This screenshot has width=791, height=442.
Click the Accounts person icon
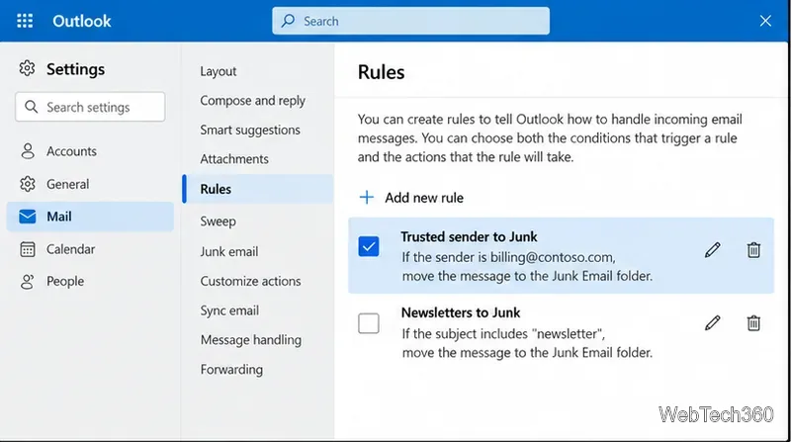pos(28,151)
